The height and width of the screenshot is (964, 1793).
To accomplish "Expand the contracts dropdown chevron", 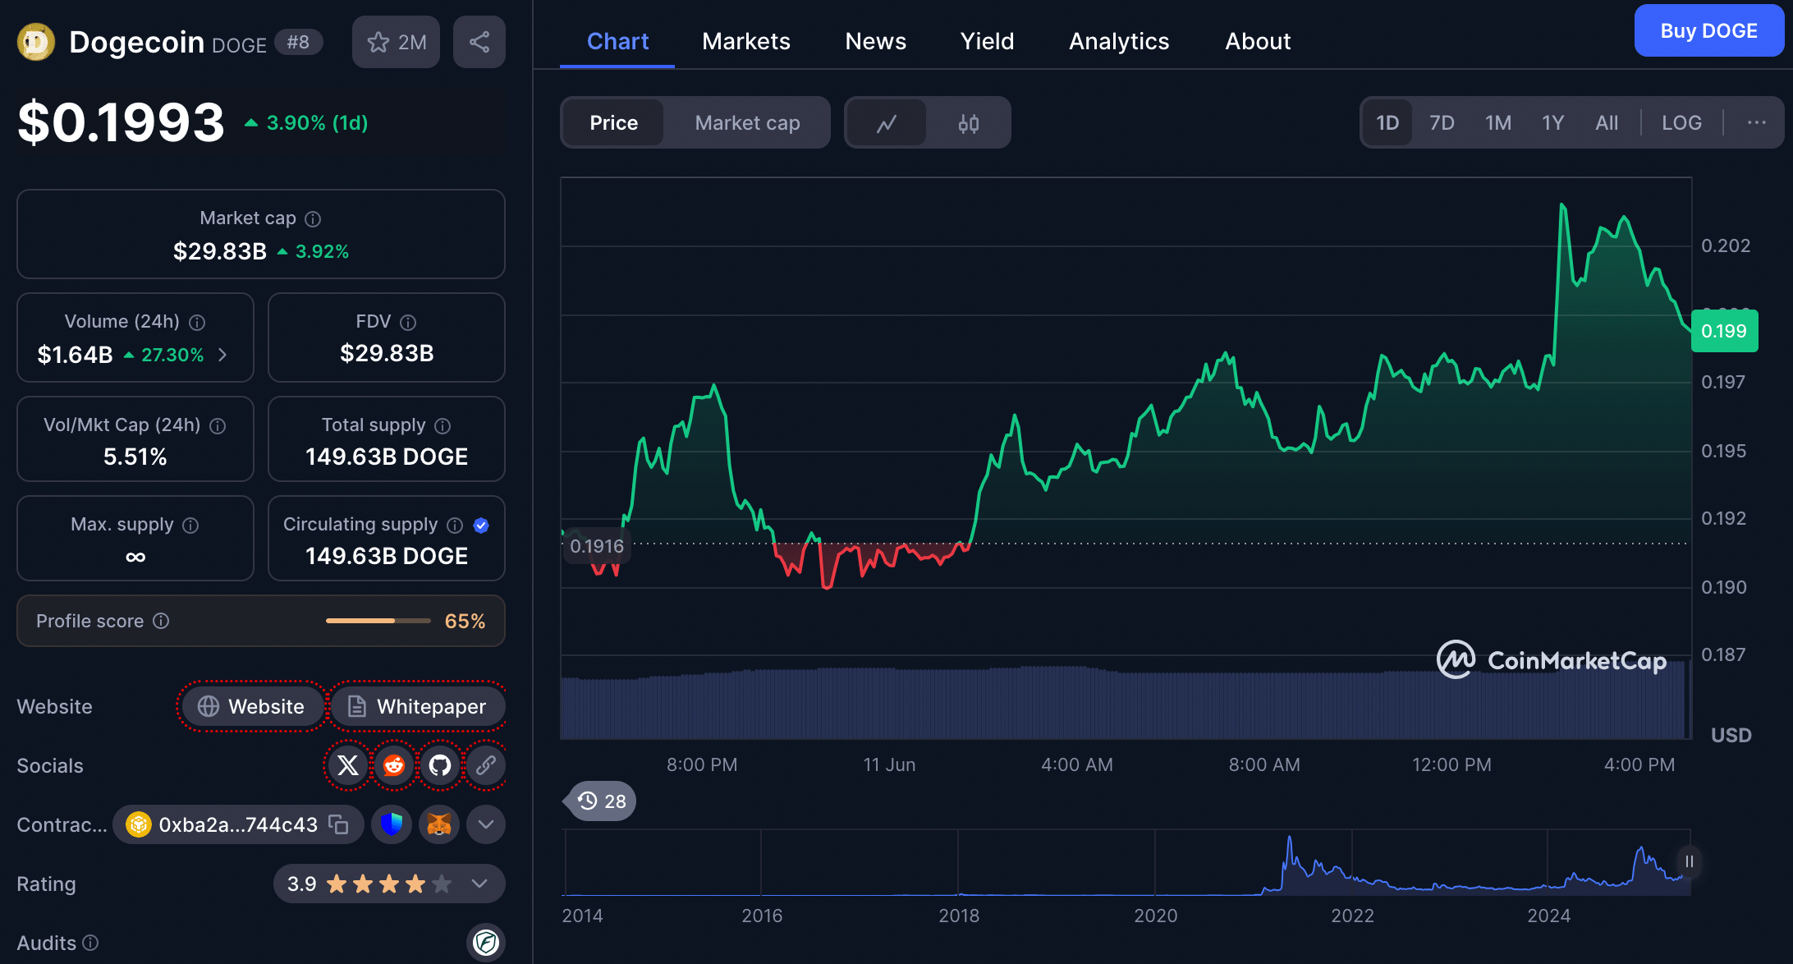I will 486,824.
